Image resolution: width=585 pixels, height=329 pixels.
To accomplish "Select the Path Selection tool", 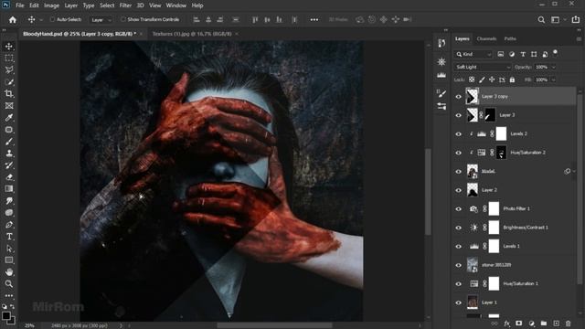I will [9, 249].
